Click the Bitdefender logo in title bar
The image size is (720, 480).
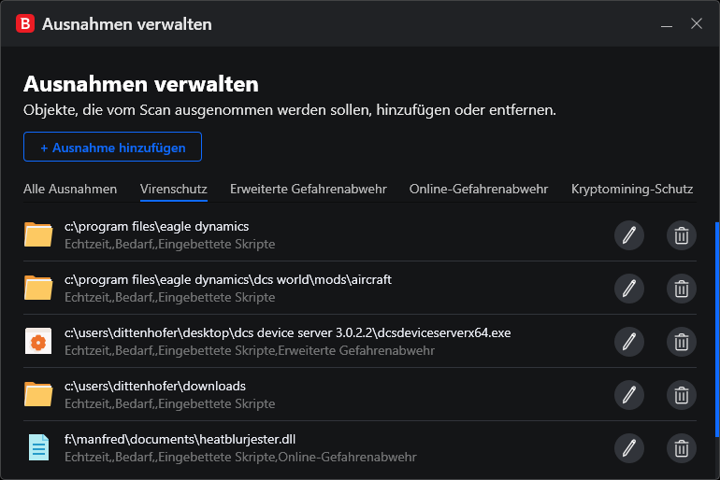25,24
